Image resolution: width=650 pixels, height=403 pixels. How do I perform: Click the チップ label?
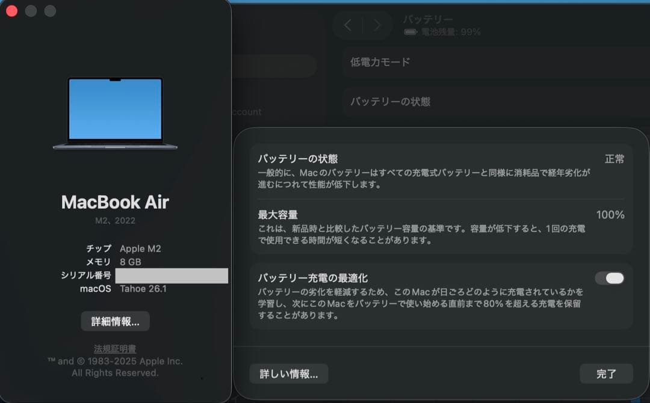click(x=99, y=248)
